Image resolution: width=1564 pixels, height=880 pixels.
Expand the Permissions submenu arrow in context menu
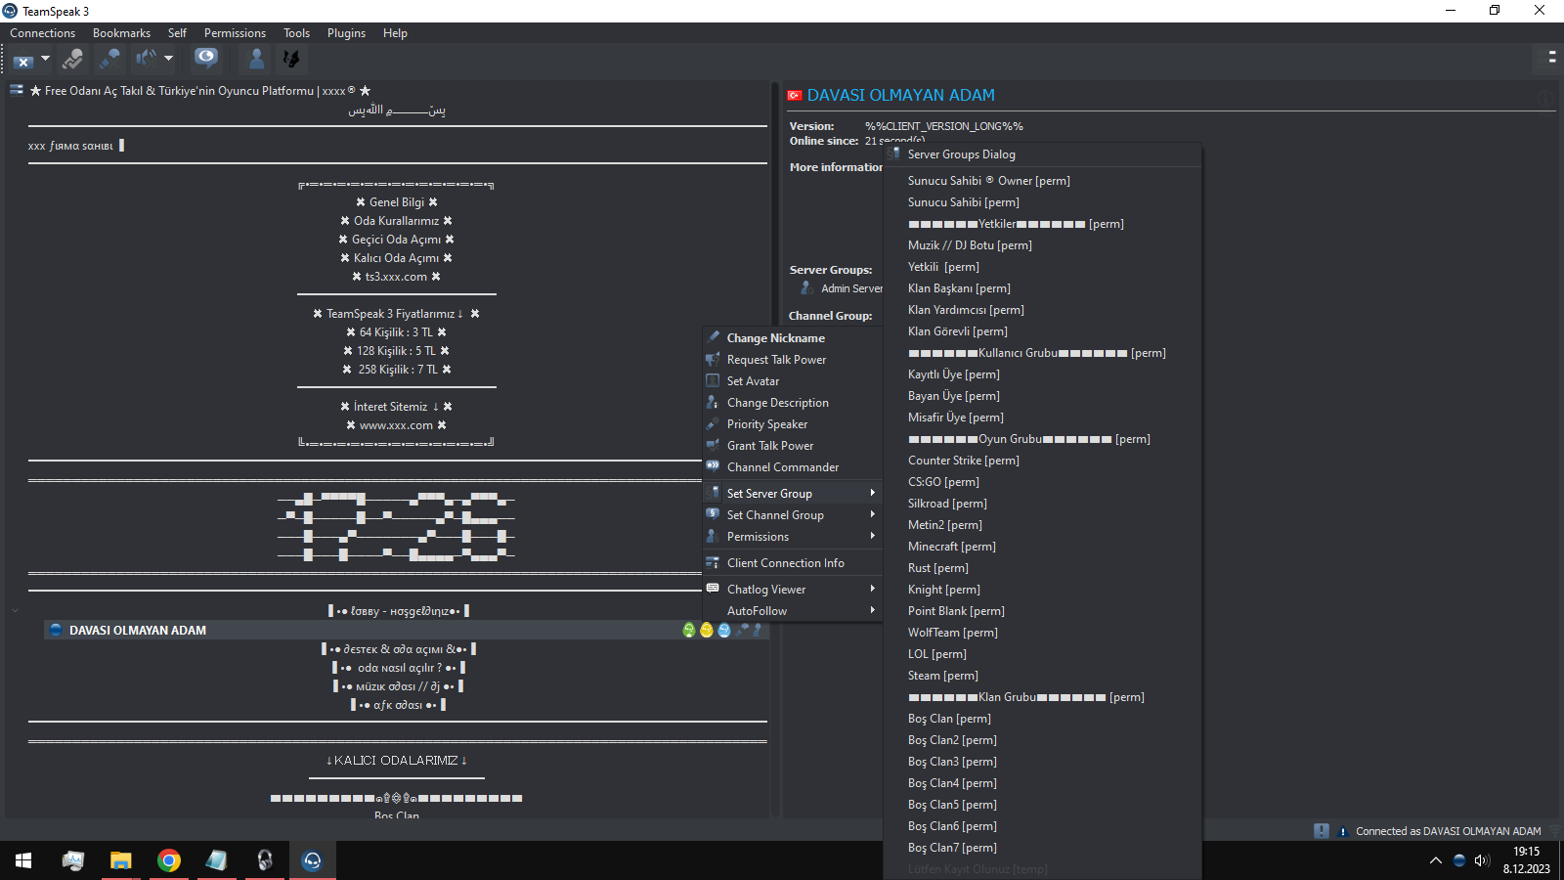(x=872, y=536)
